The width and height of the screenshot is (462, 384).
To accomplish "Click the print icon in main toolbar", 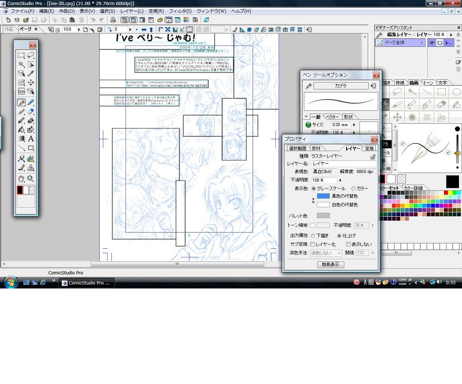I will [x=113, y=20].
